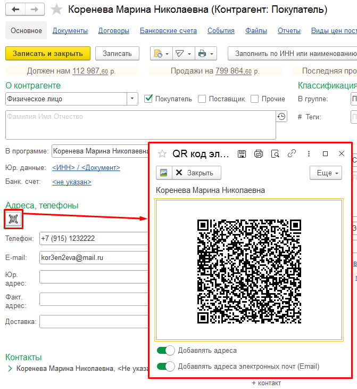Open QR code icon under Адреса, телефоны

tap(13, 219)
